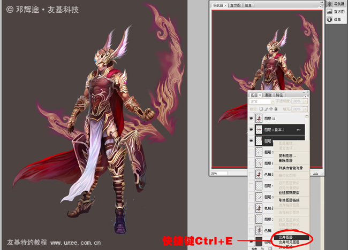
Task: Switch to 直方图 tab
Action: 235,5
